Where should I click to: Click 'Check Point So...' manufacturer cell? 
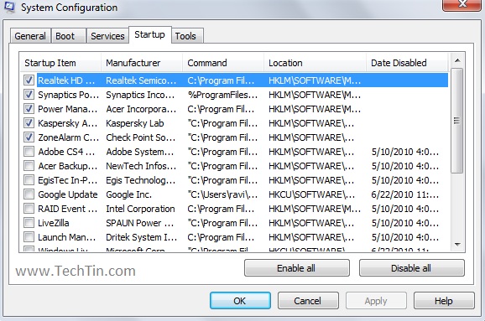[141, 137]
